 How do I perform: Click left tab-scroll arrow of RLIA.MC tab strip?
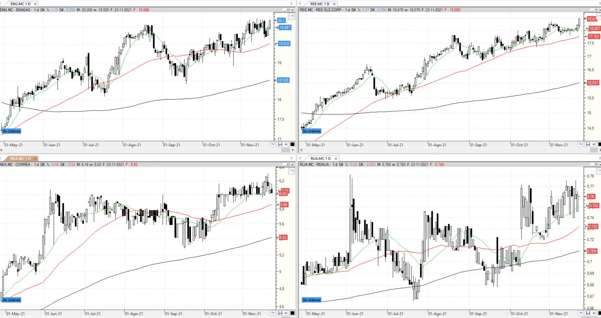click(300, 158)
